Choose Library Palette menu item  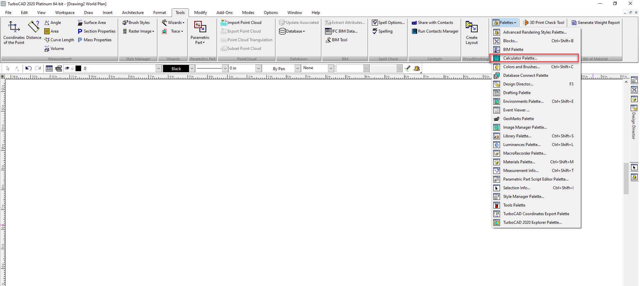[536, 136]
